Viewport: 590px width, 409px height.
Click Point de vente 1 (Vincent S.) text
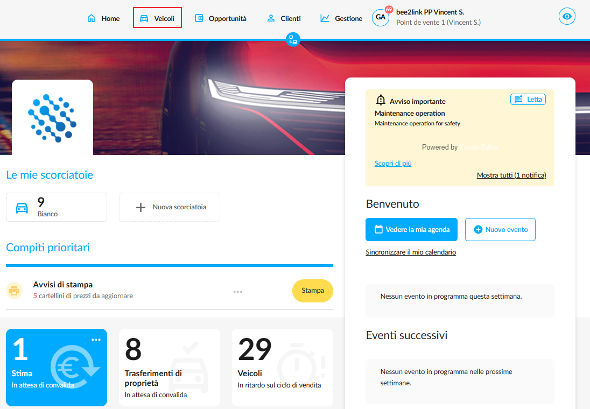pyautogui.click(x=438, y=22)
